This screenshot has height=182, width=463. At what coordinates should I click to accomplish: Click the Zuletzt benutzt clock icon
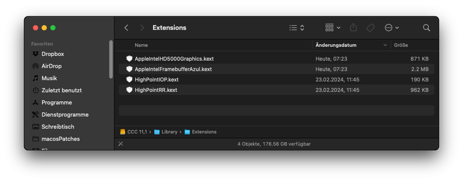tap(36, 90)
